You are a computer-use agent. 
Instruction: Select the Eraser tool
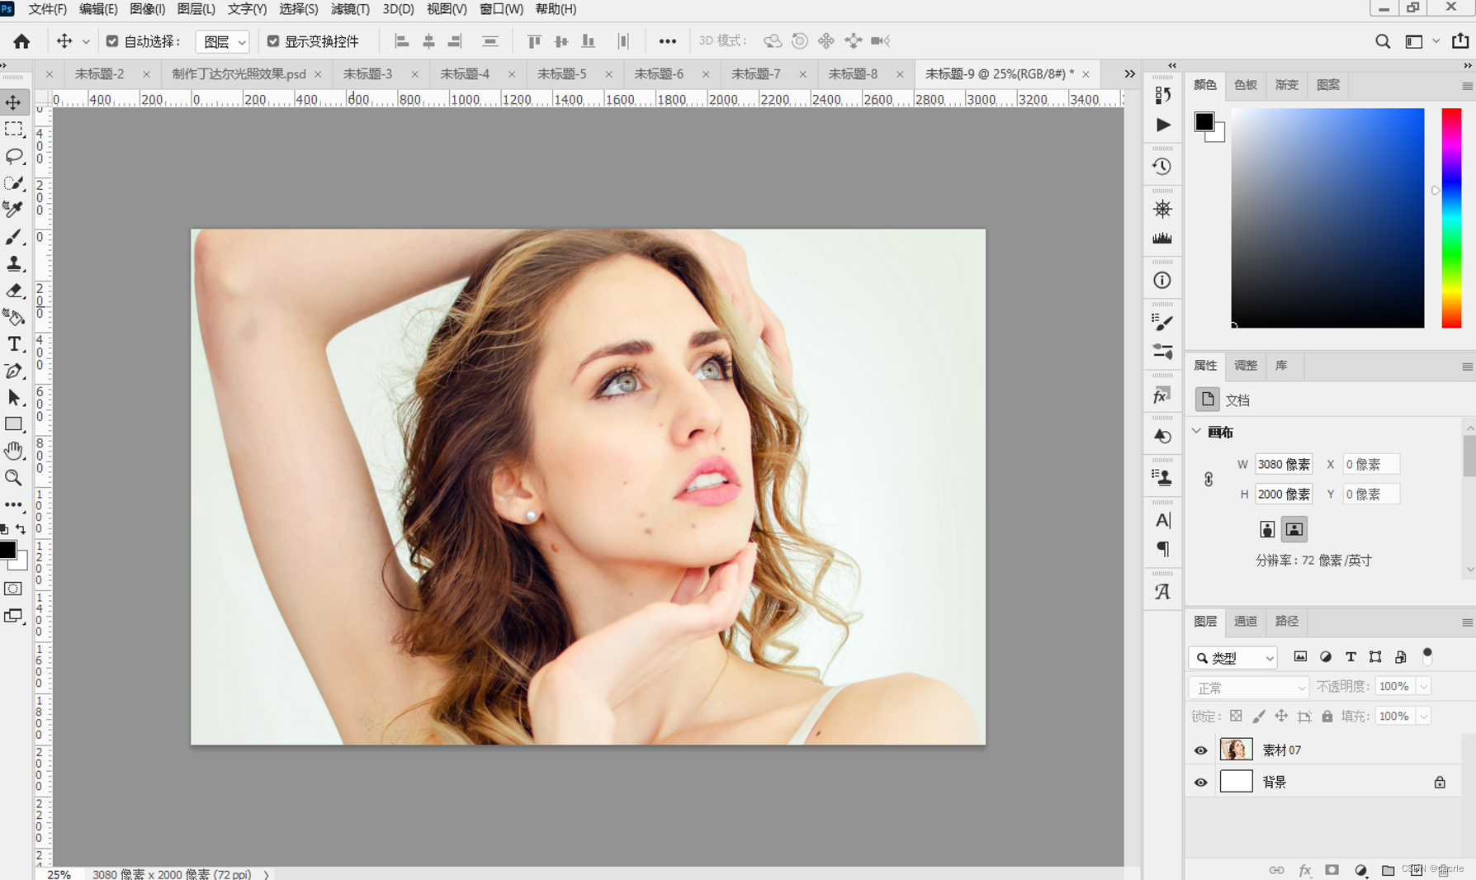pyautogui.click(x=14, y=291)
